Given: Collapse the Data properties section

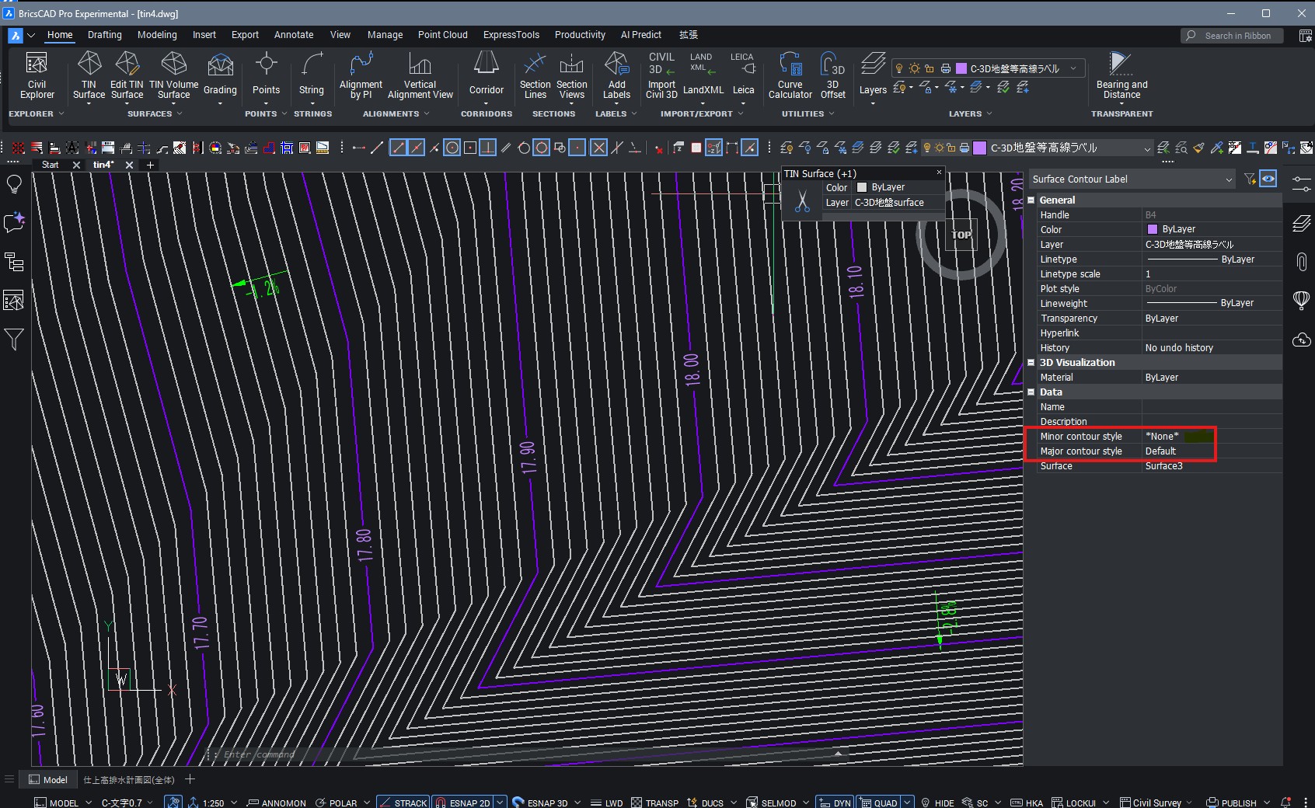Looking at the screenshot, I should [1031, 392].
